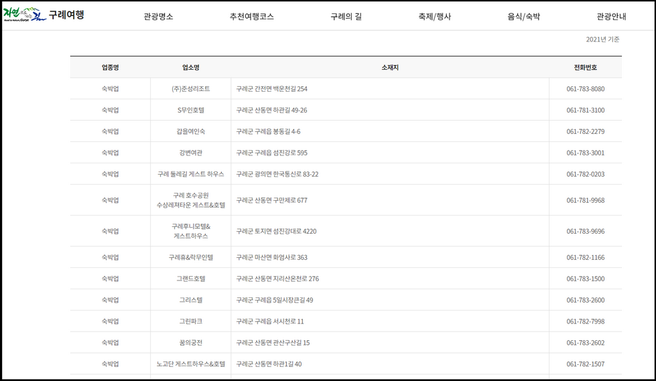Viewport: 656px width, 381px height.
Task: Go to the 축제/행사 menu
Action: coord(434,17)
